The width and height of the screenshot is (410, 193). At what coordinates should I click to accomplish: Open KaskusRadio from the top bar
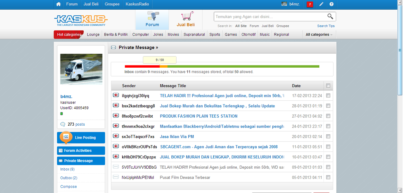click(x=137, y=4)
